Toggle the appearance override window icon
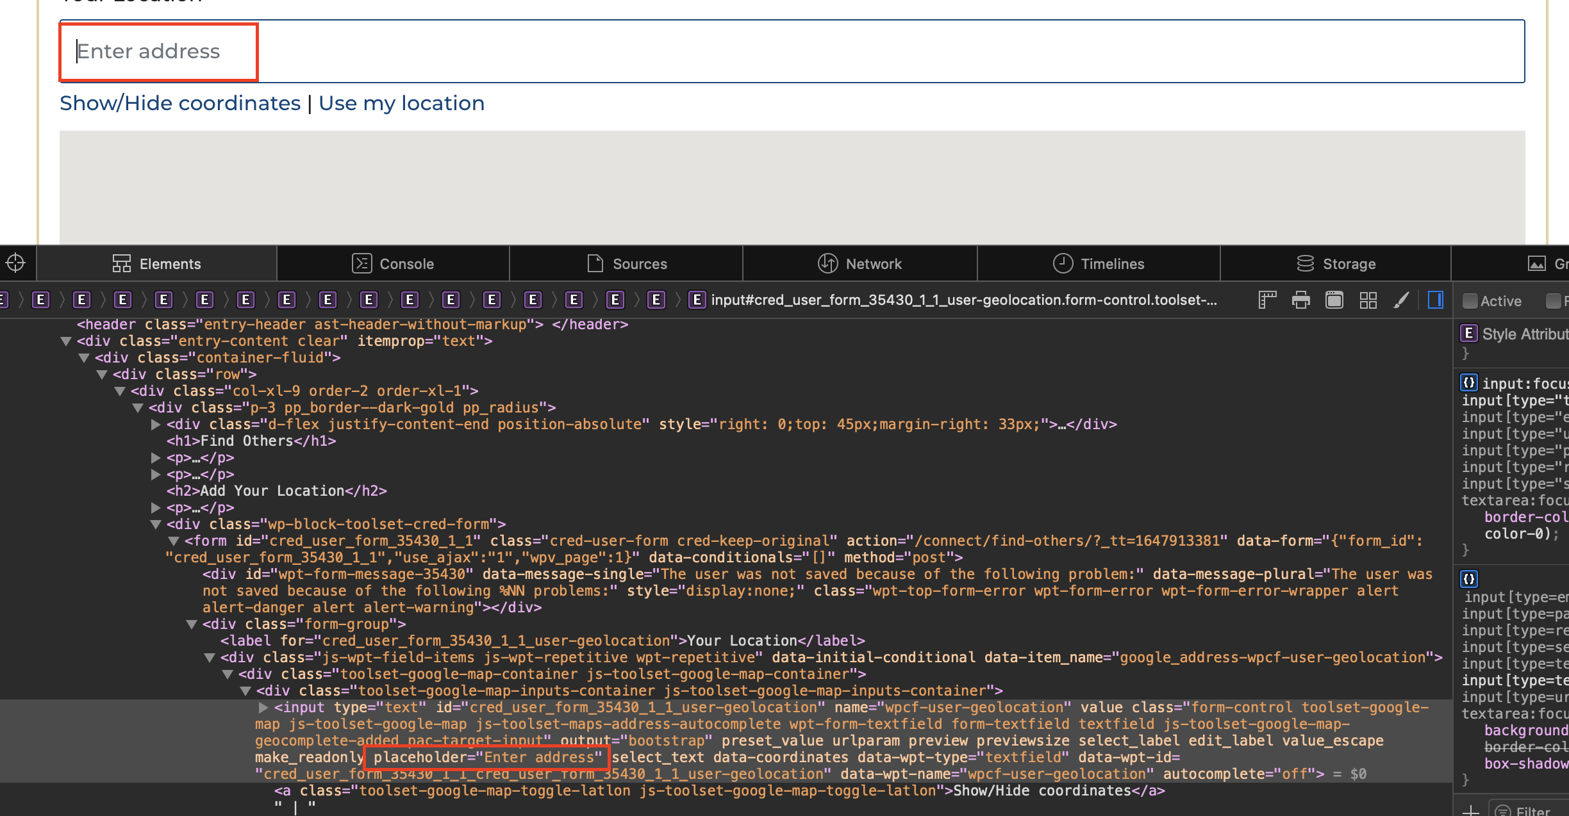1569x816 pixels. click(x=1334, y=300)
